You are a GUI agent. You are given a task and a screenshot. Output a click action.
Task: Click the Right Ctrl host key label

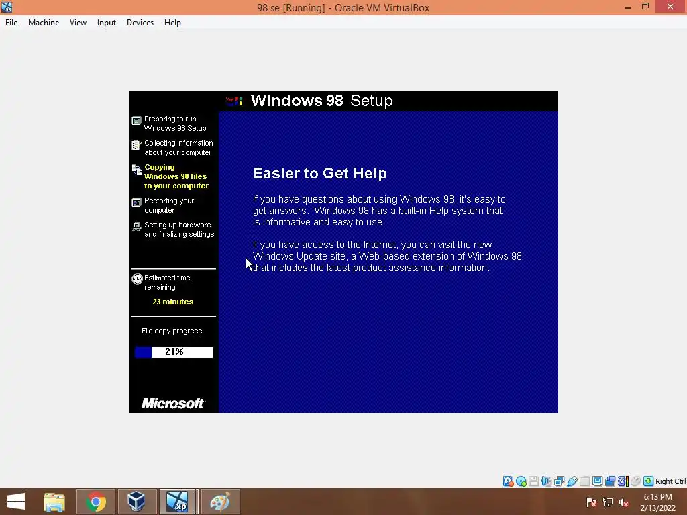click(670, 481)
